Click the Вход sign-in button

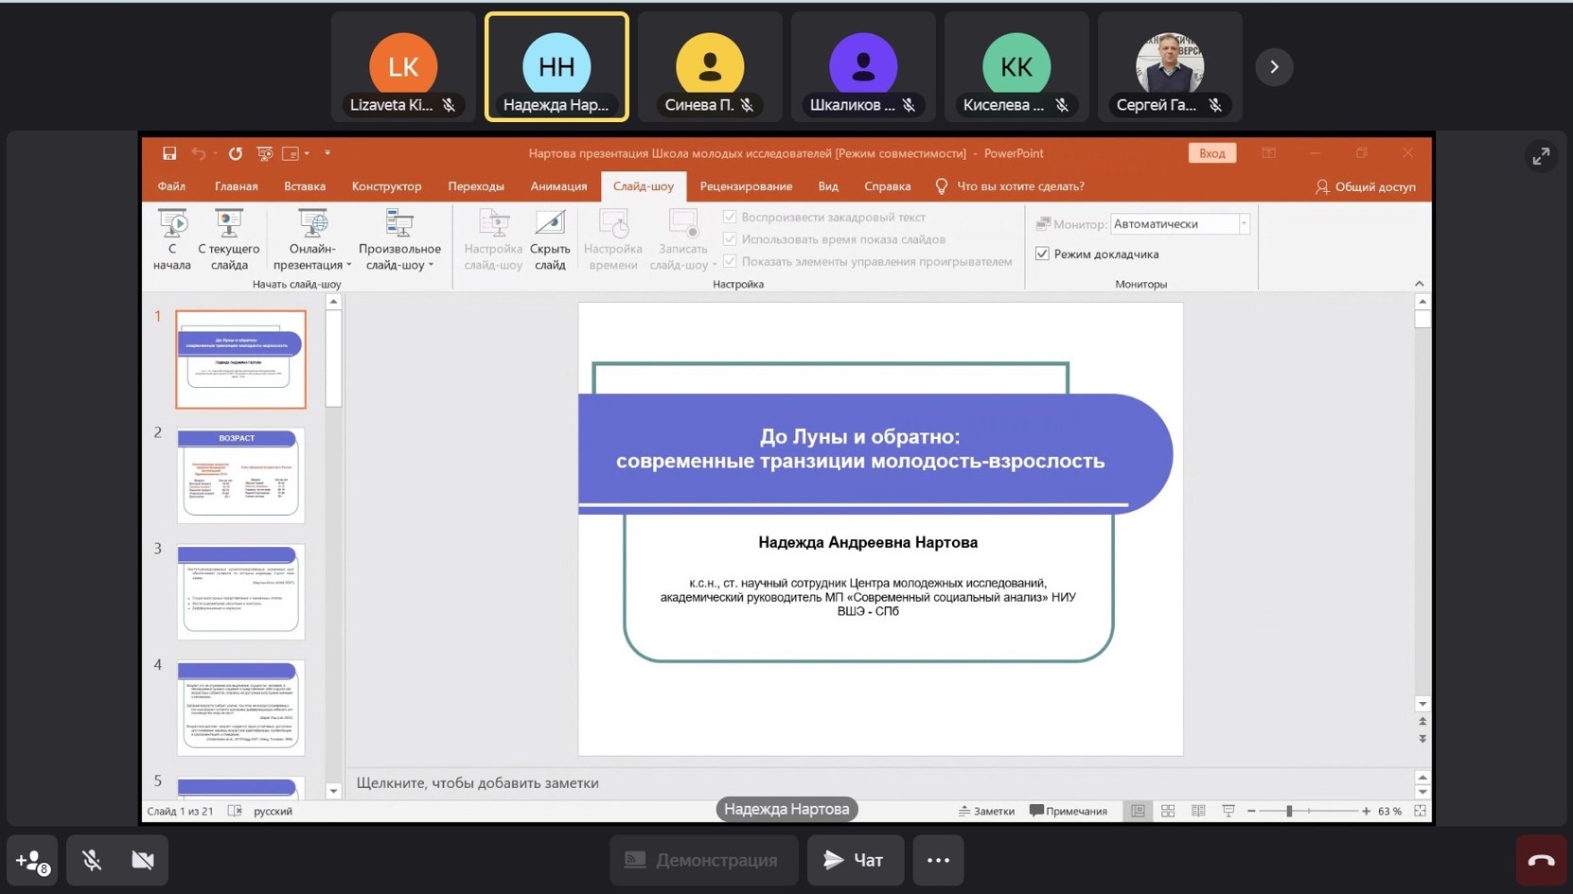[1211, 153]
